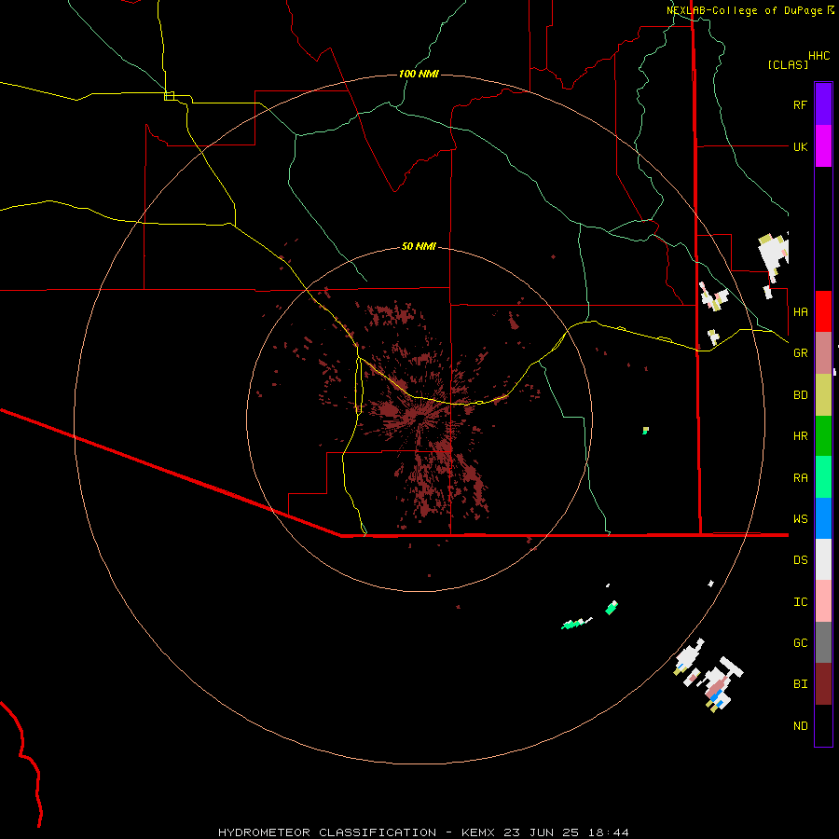Click the BD legend label
Viewport: 839px width, 839px height.
pyautogui.click(x=800, y=395)
